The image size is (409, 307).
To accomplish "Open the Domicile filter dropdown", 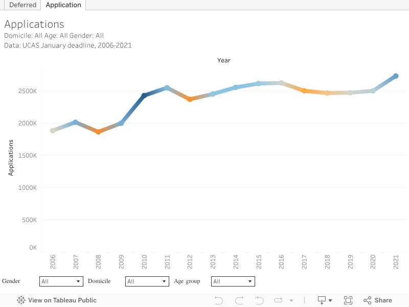I will click(x=147, y=281).
